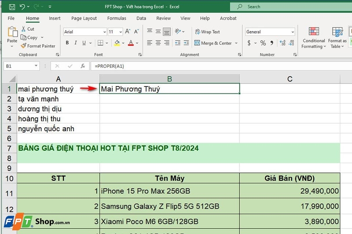Click the Insert Function fx icon
Image resolution: width=352 pixels, height=234 pixels.
point(83,66)
